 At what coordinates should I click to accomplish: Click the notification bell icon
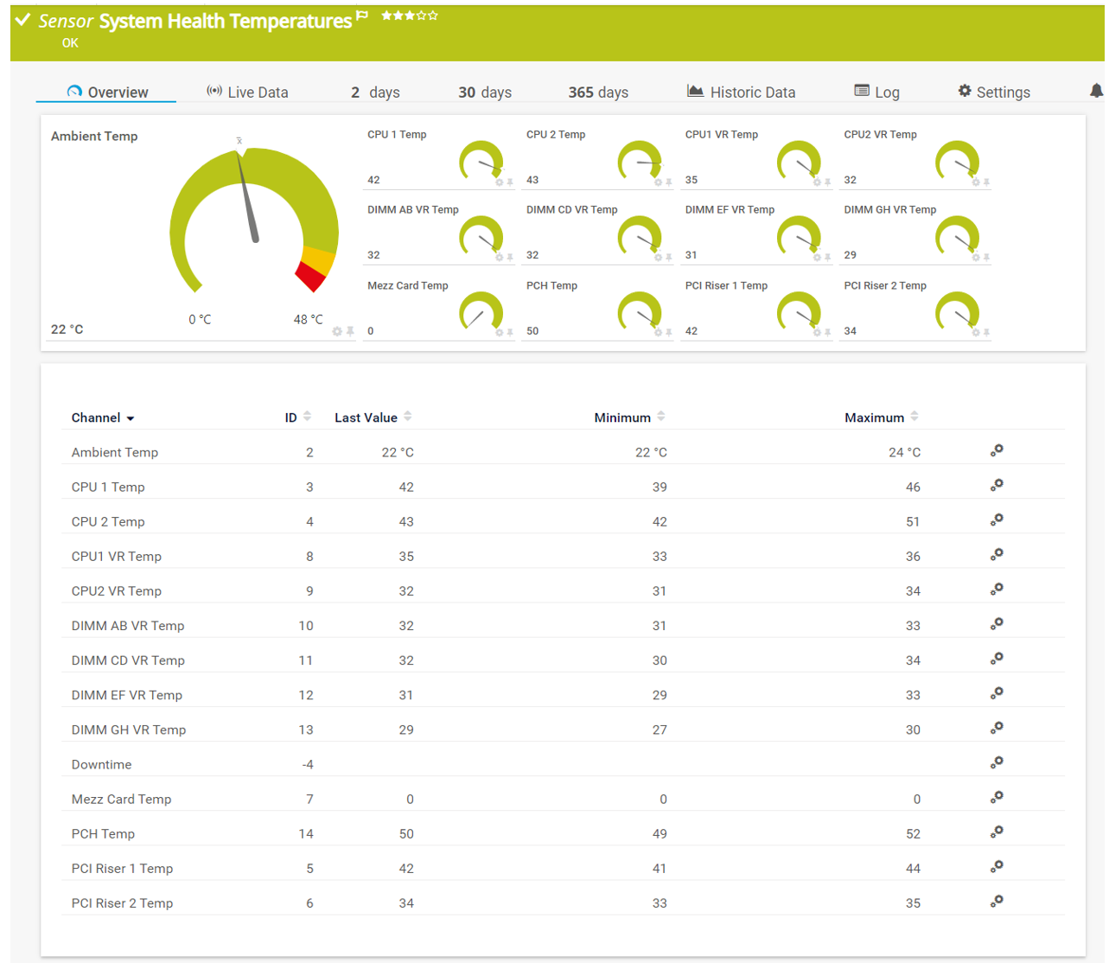(x=1095, y=91)
